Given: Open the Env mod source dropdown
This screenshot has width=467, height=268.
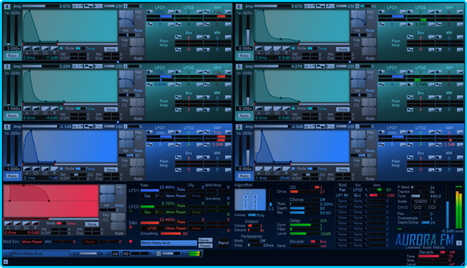Looking at the screenshot, I should point(357,196).
